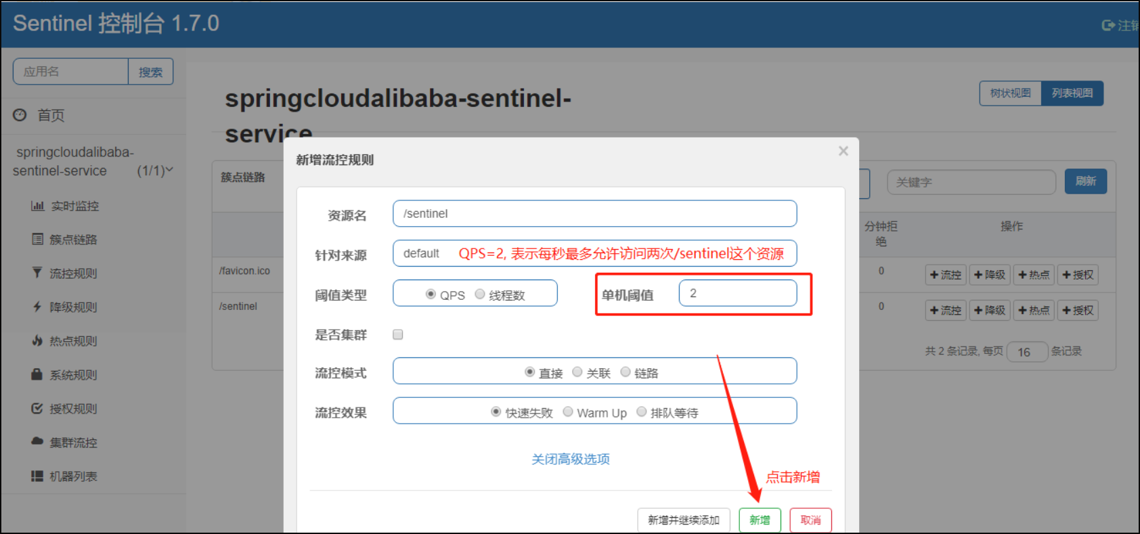
Task: Open 实时监控 menu item
Action: click(x=75, y=206)
